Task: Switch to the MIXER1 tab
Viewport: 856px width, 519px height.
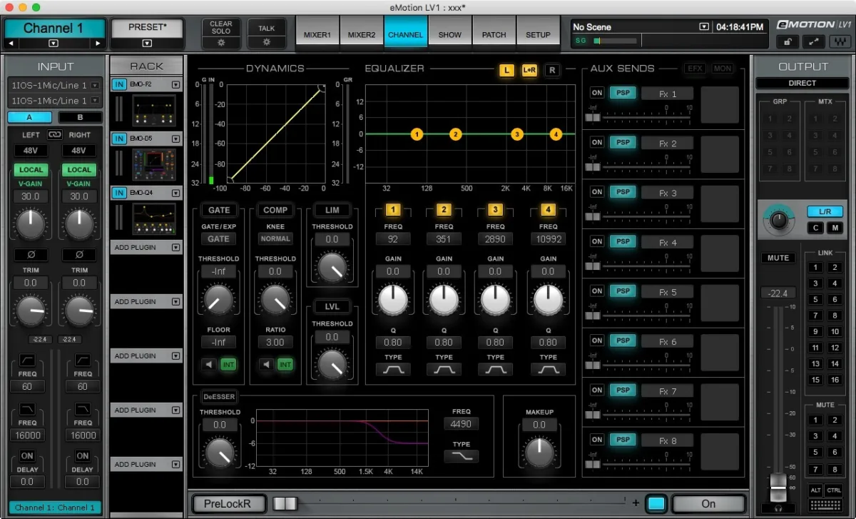Action: 317,33
